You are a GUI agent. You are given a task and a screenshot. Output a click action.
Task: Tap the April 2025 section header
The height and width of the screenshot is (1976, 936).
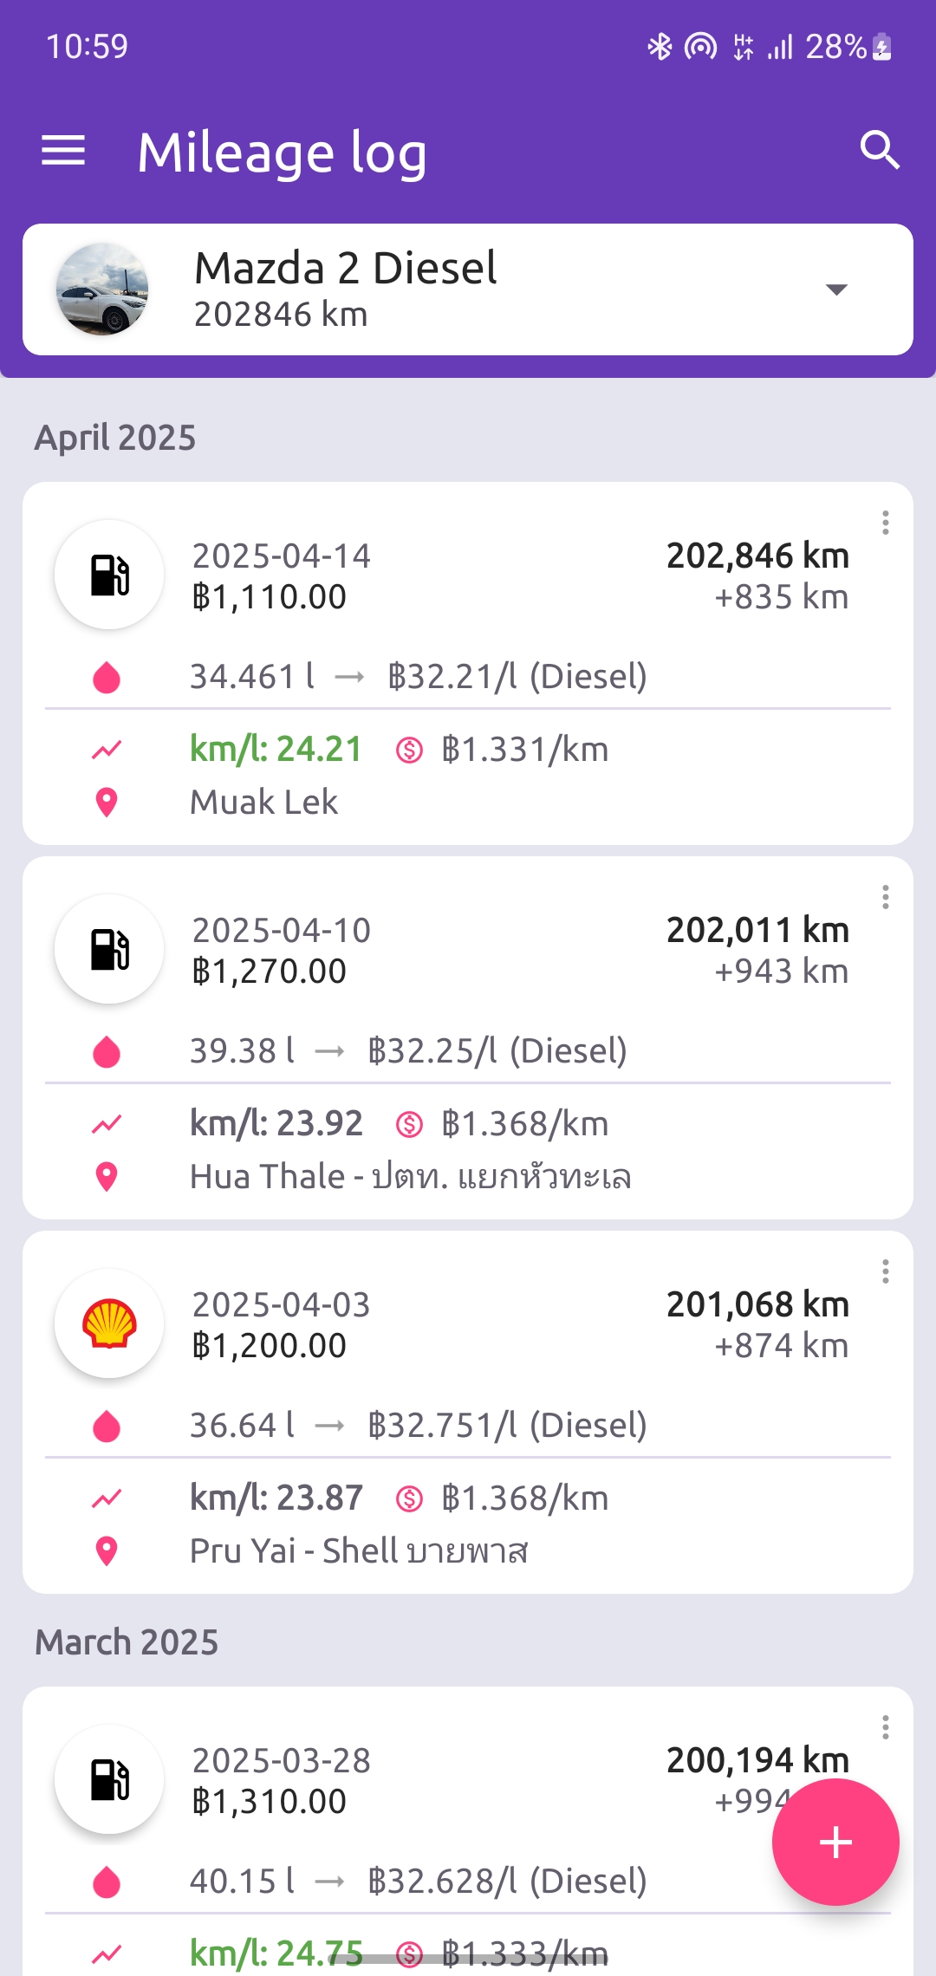pos(115,438)
